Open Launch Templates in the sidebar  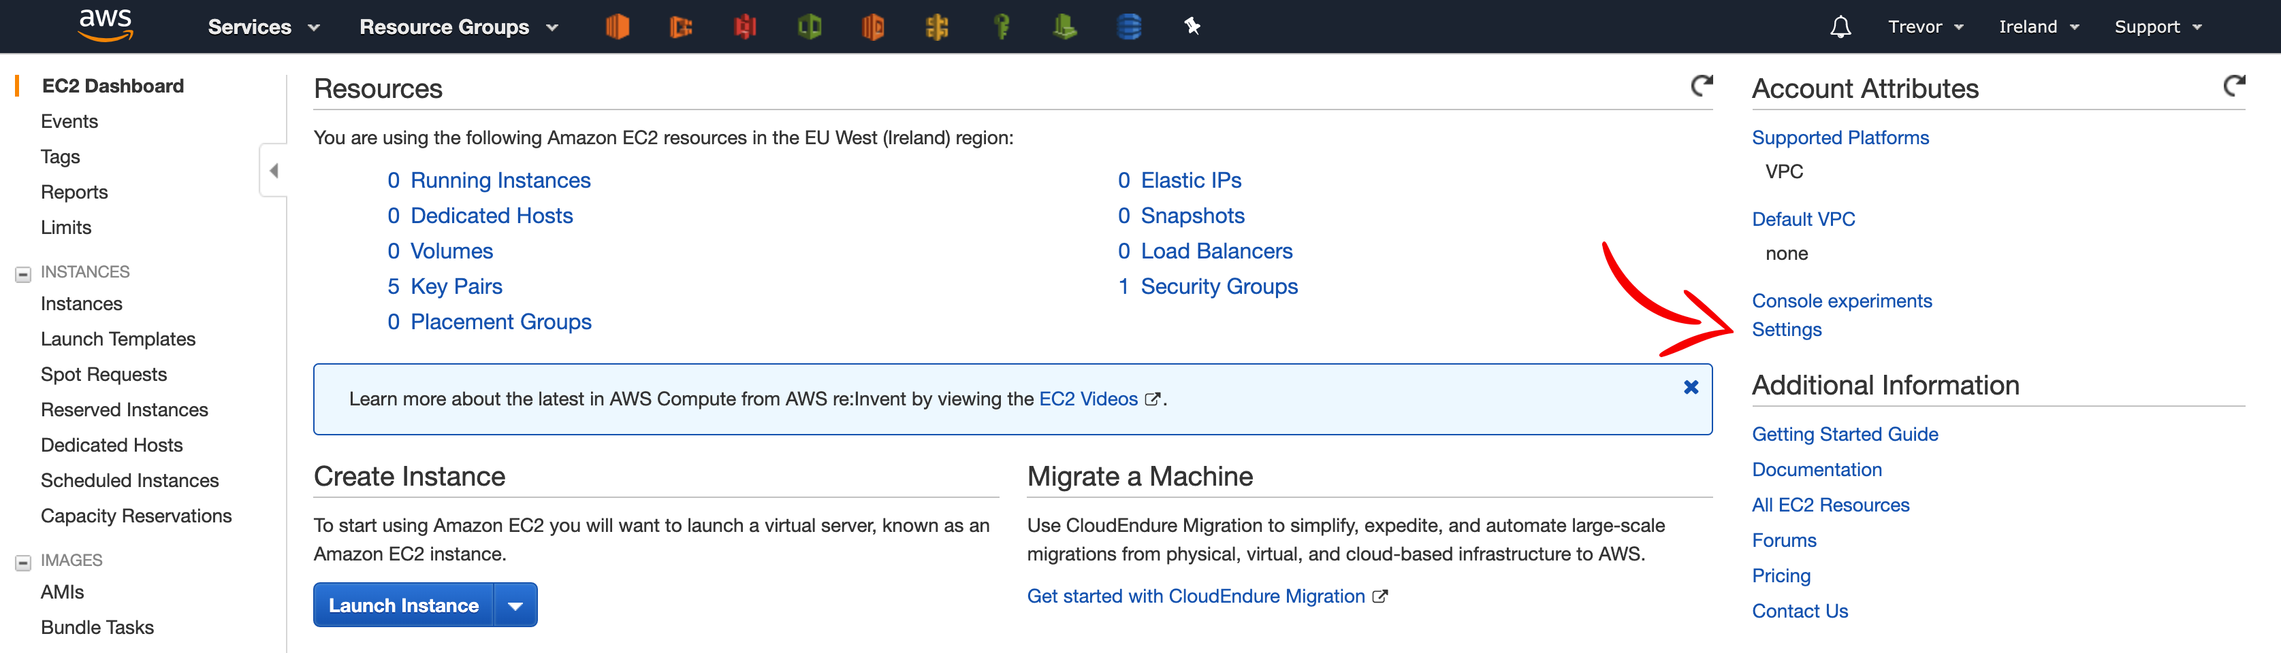pyautogui.click(x=118, y=339)
